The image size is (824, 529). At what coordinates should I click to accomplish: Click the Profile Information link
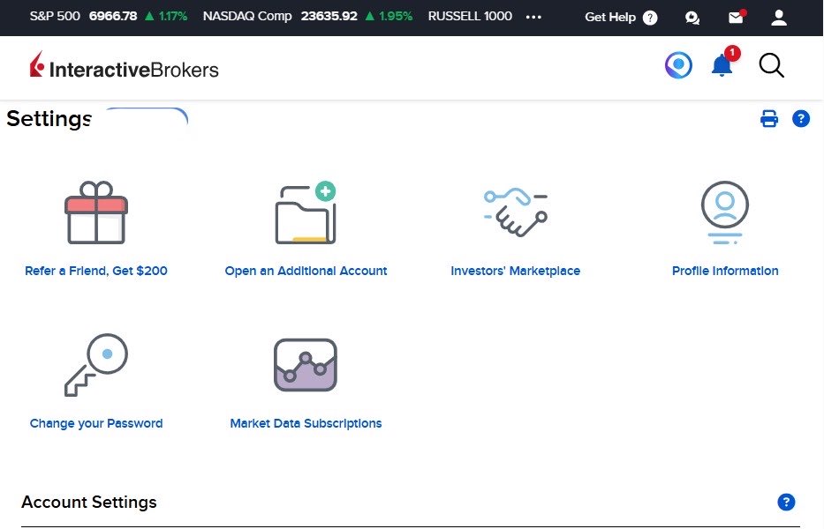point(725,271)
